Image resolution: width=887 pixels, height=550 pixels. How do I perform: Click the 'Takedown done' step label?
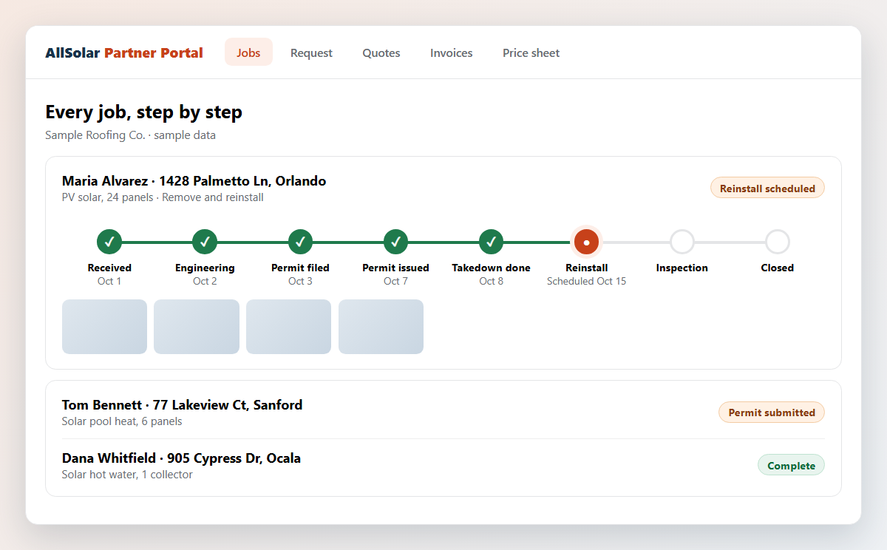(491, 268)
